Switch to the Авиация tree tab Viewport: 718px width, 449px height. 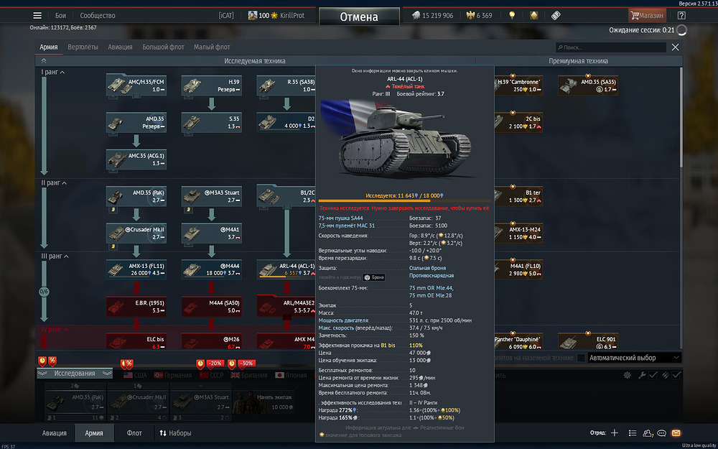[120, 47]
